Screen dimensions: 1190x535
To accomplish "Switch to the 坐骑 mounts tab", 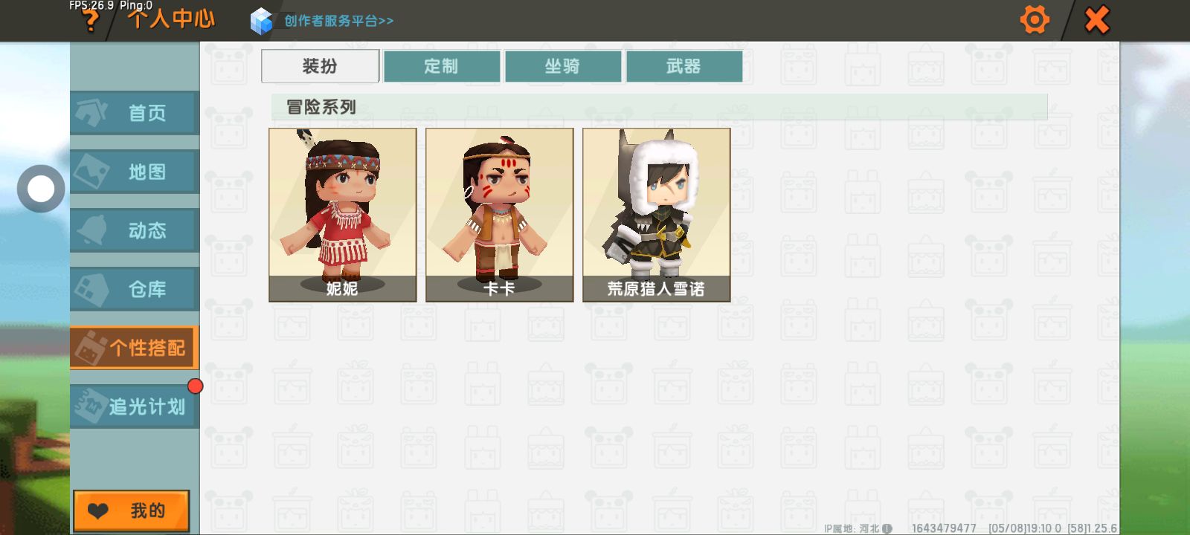I will coord(563,66).
